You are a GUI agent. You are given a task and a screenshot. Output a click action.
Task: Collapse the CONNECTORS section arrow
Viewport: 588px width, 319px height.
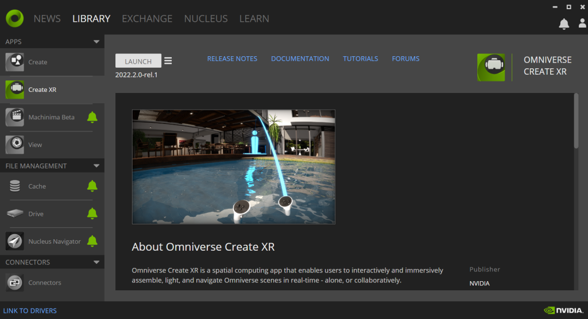[x=96, y=262]
